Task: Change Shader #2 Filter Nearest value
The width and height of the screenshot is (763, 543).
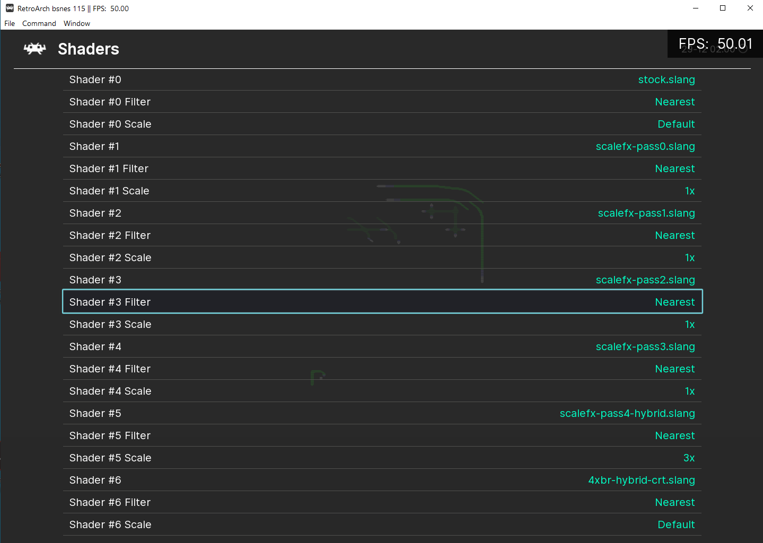Action: pyautogui.click(x=674, y=235)
